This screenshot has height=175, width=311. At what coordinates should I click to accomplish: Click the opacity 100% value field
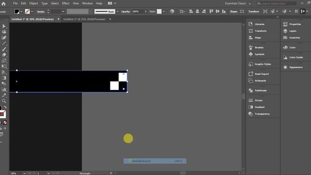[x=138, y=12]
